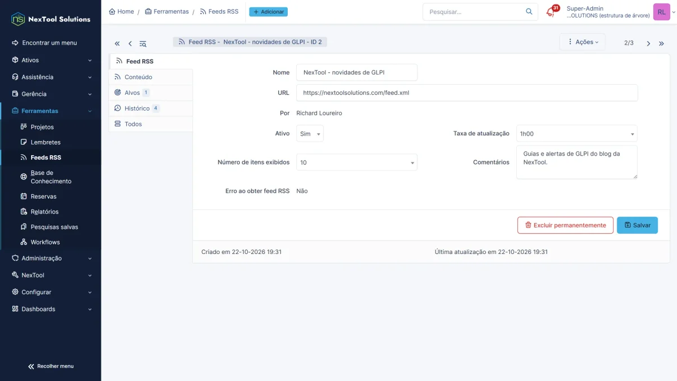Click the Base de Conhecimento lifebuoy icon
The height and width of the screenshot is (381, 677).
24,177
